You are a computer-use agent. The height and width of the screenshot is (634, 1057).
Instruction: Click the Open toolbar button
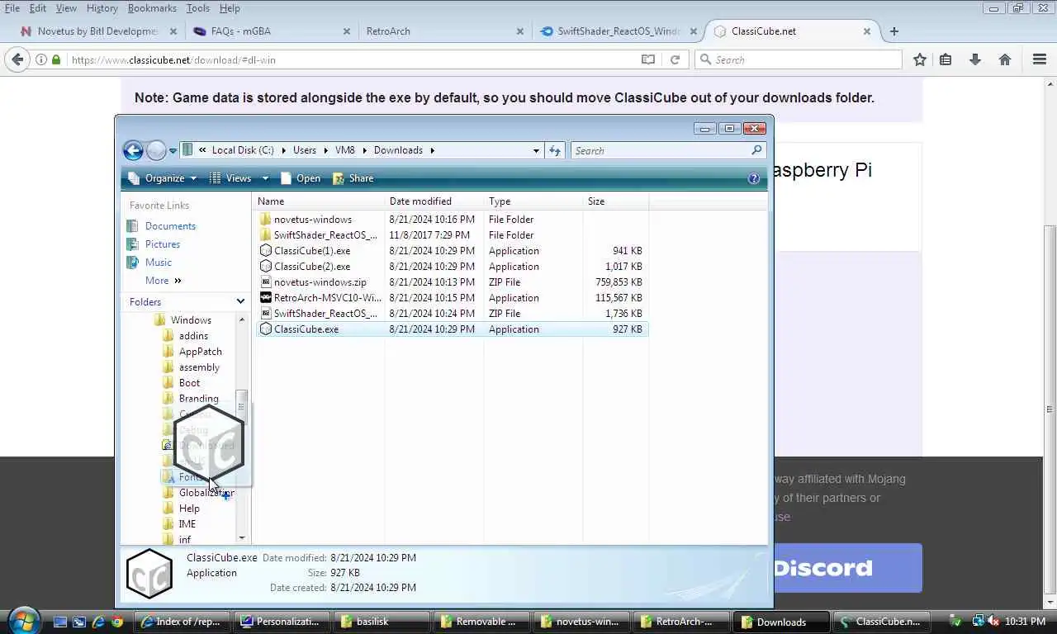(x=301, y=178)
